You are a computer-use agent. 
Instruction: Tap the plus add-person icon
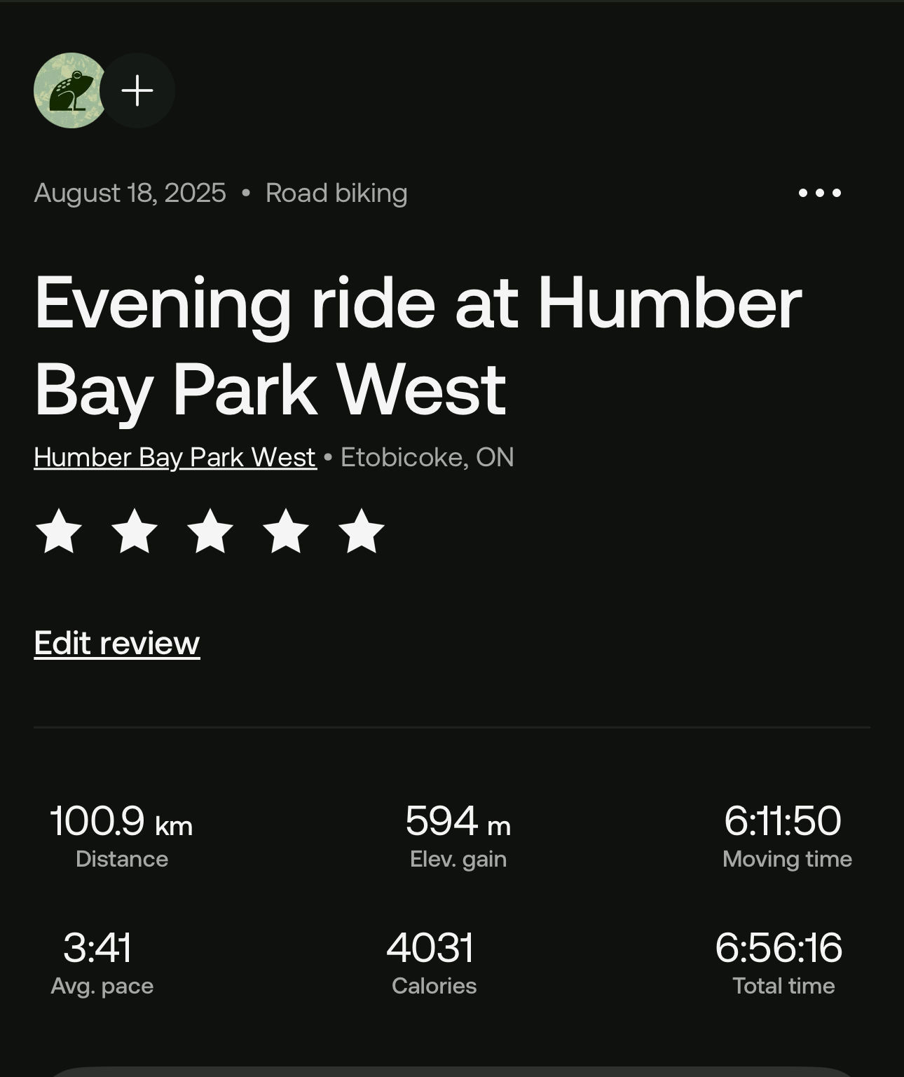click(x=137, y=90)
